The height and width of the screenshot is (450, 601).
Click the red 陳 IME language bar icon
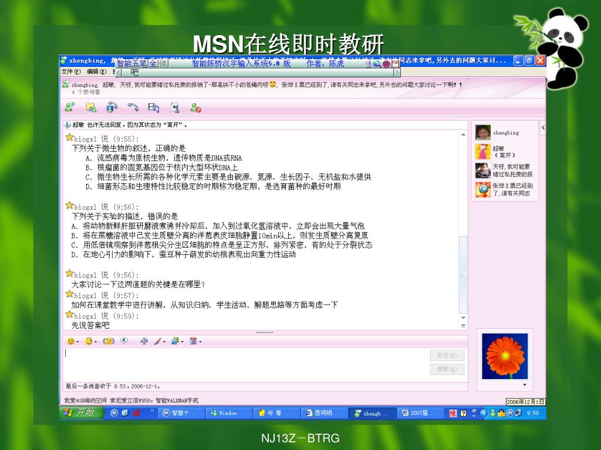click(453, 413)
